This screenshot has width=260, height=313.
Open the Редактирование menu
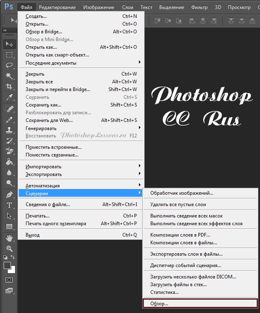pyautogui.click(x=57, y=7)
